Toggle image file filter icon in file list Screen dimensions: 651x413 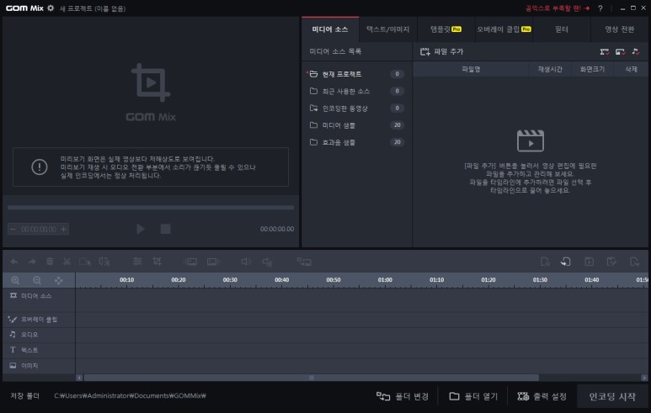[621, 52]
